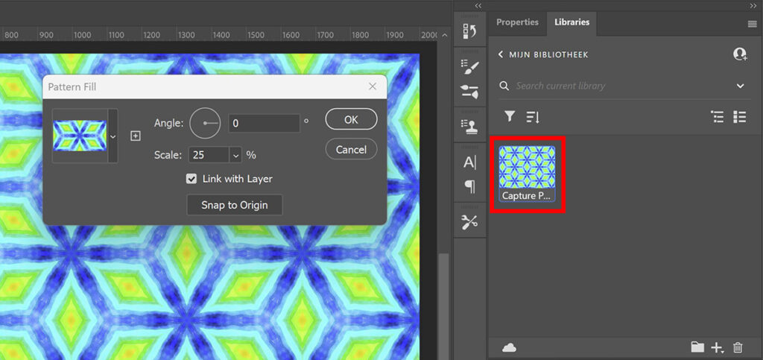Open the Paragraph panel icon

(x=469, y=186)
